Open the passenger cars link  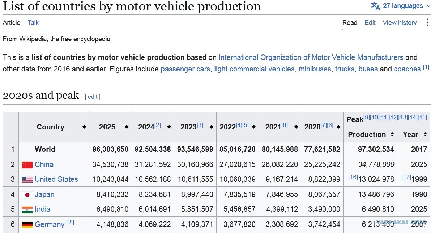[185, 69]
